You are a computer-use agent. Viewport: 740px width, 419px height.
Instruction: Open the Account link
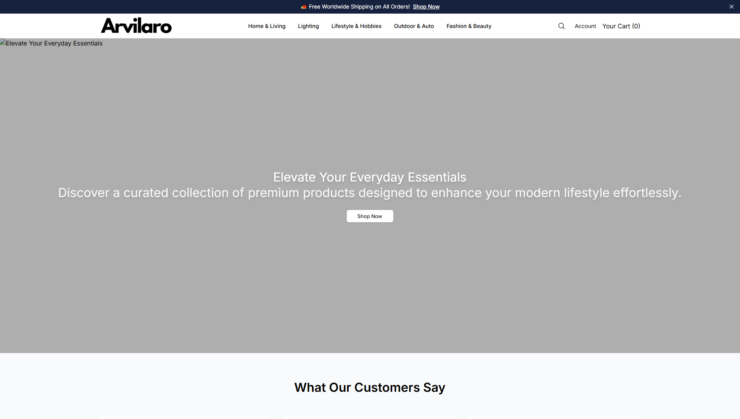click(x=585, y=26)
